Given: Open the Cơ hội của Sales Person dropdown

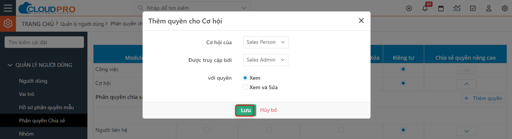Looking at the screenshot, I should (266, 42).
